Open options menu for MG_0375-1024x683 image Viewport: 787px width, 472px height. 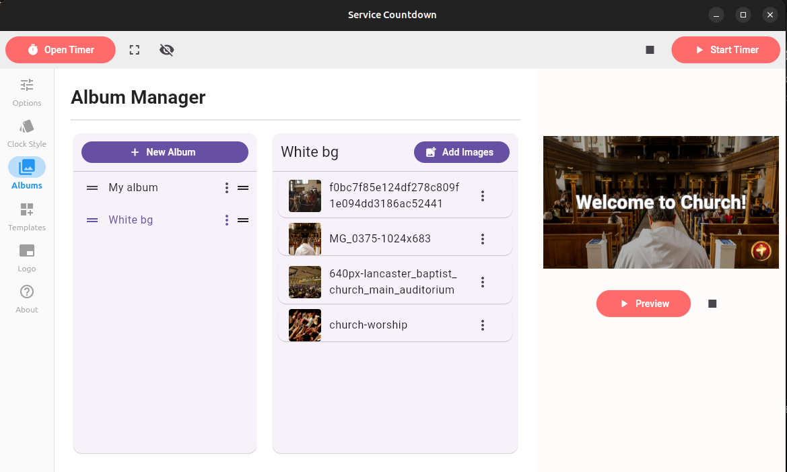tap(483, 239)
